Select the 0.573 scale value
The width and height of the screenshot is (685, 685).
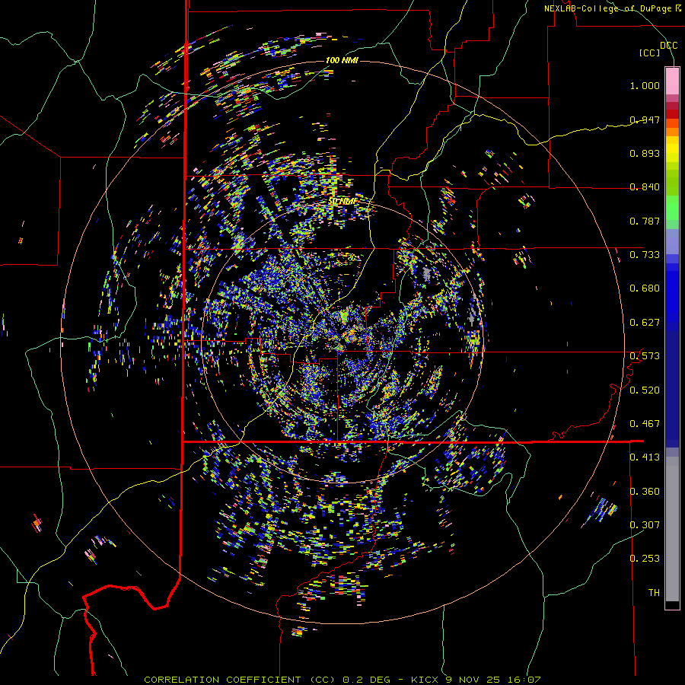[x=645, y=356]
